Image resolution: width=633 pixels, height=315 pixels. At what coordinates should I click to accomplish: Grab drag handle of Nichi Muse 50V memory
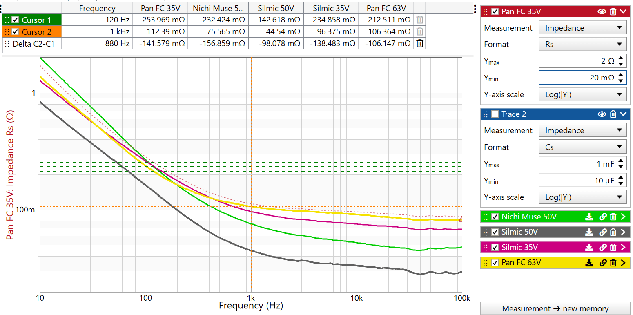click(x=486, y=217)
